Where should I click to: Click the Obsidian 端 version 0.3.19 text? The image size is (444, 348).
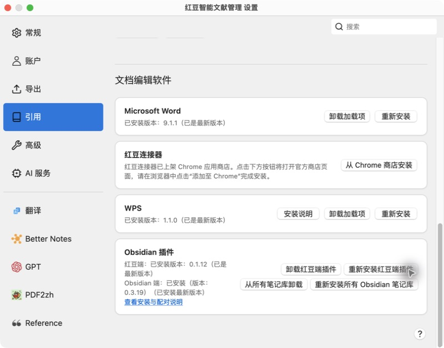[x=167, y=288]
